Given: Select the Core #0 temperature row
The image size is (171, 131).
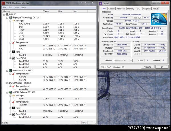Looking at the screenshot, I should pos(57,77).
